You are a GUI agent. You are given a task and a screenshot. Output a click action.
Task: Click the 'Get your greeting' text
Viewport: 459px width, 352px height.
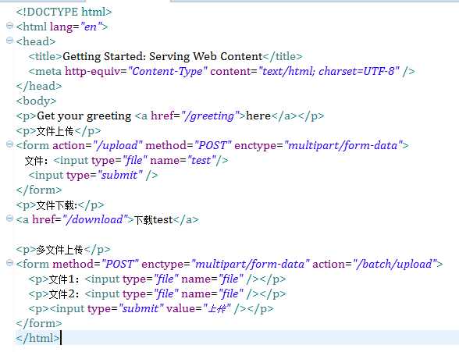[x=84, y=116]
